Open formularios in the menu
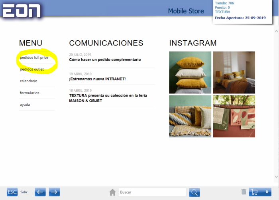Viewport: 279px width, 200px height. pos(29,93)
